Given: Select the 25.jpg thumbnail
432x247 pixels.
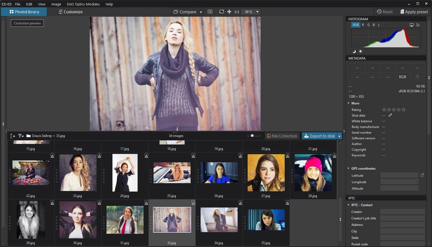Looking at the screenshot, I should click(x=172, y=173).
